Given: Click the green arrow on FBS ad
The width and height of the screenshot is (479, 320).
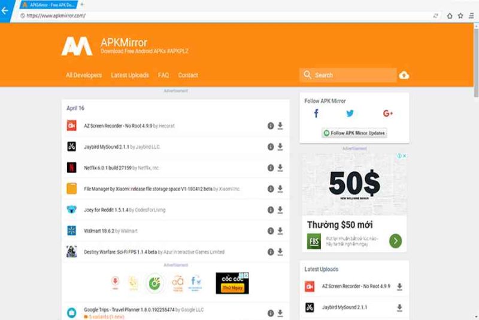Looking at the screenshot, I should pyautogui.click(x=395, y=241).
